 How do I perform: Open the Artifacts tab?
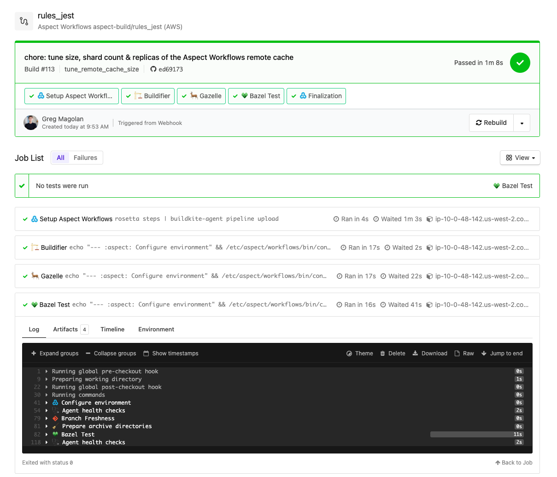tap(70, 330)
